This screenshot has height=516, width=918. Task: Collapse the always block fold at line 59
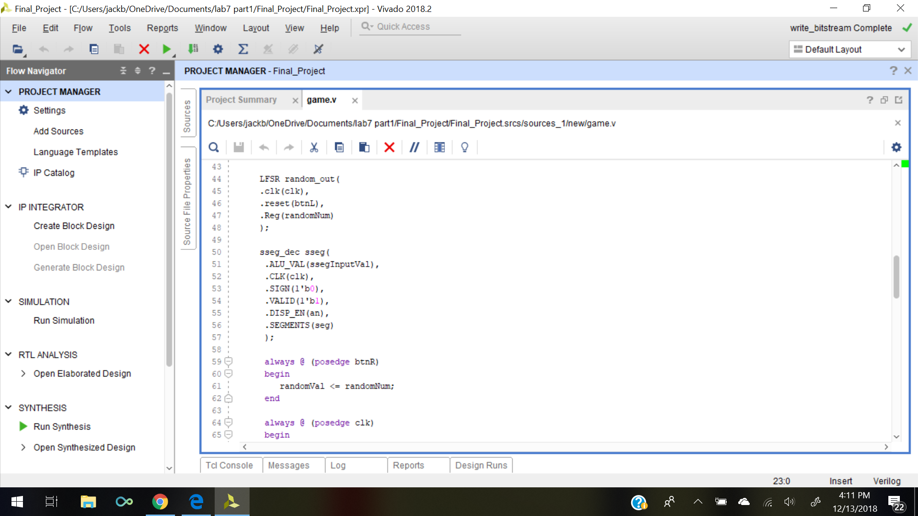[x=229, y=362]
